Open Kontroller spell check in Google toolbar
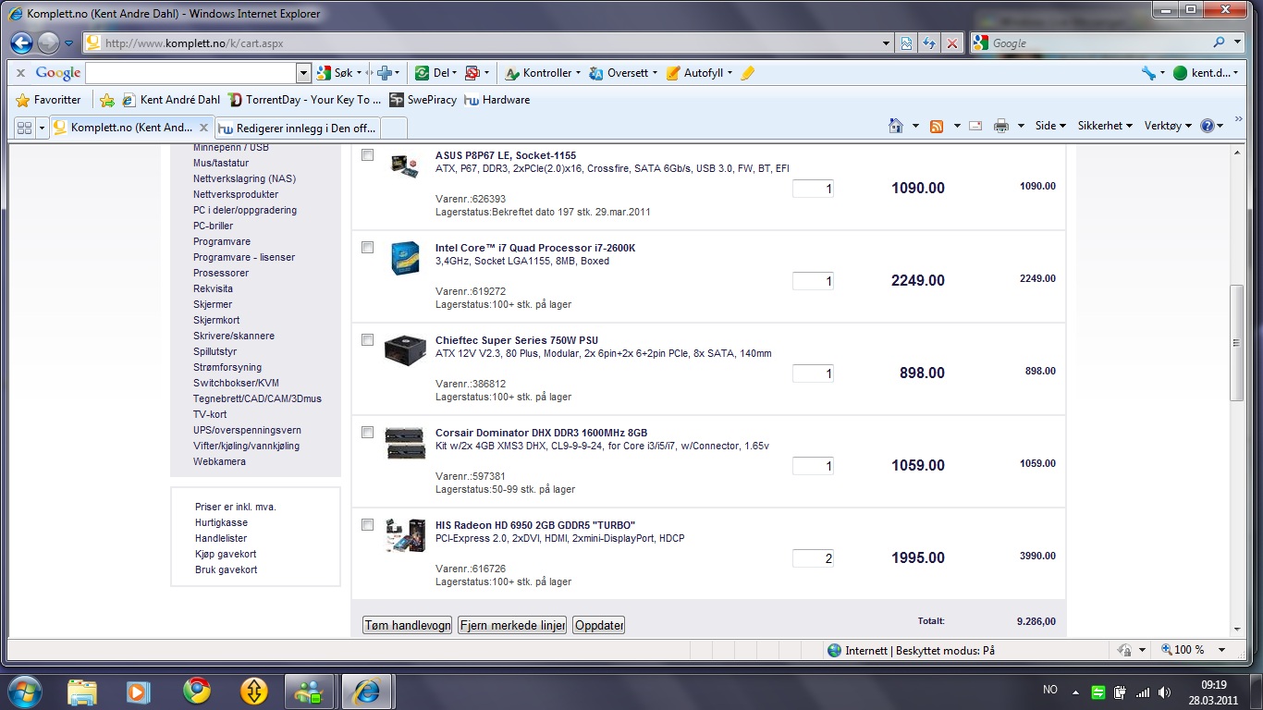Image resolution: width=1263 pixels, height=710 pixels. (543, 73)
